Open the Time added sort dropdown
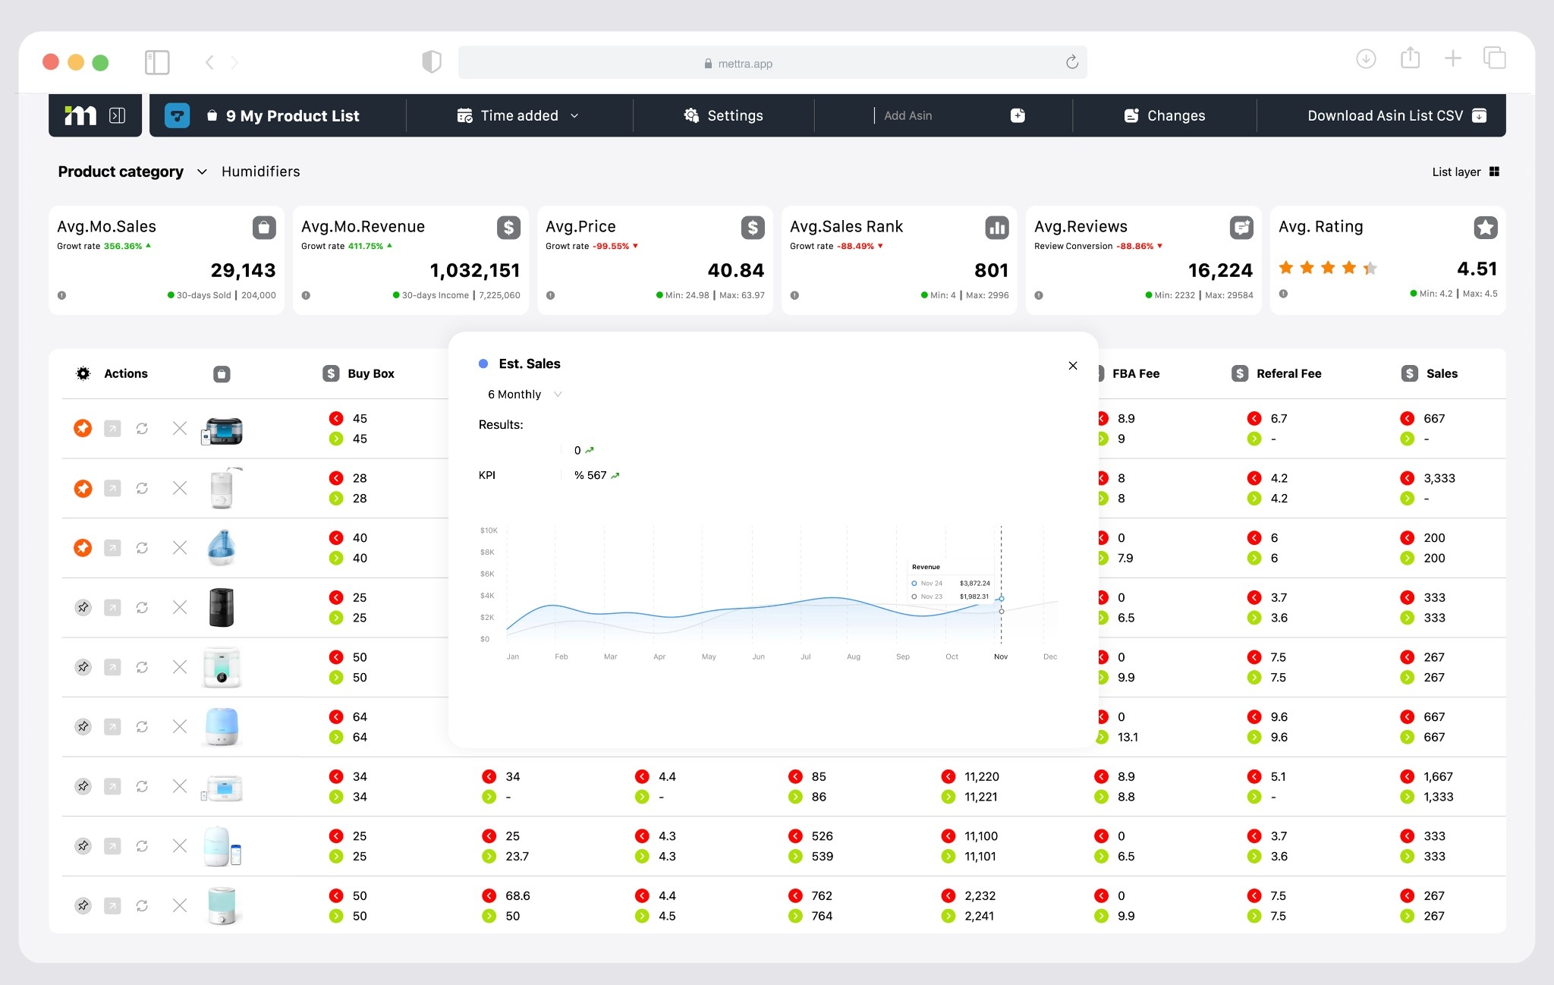The image size is (1554, 985). point(519,115)
